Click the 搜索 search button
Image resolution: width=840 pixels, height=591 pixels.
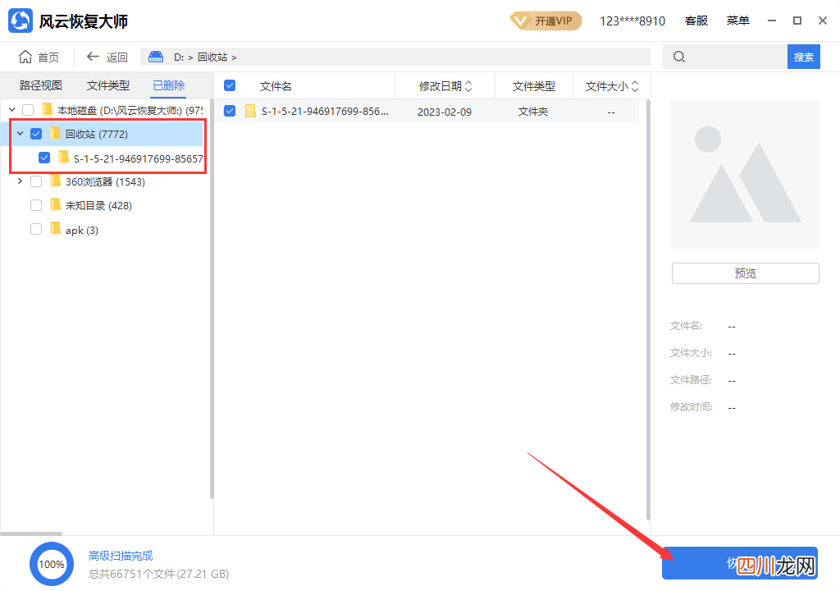pos(804,57)
